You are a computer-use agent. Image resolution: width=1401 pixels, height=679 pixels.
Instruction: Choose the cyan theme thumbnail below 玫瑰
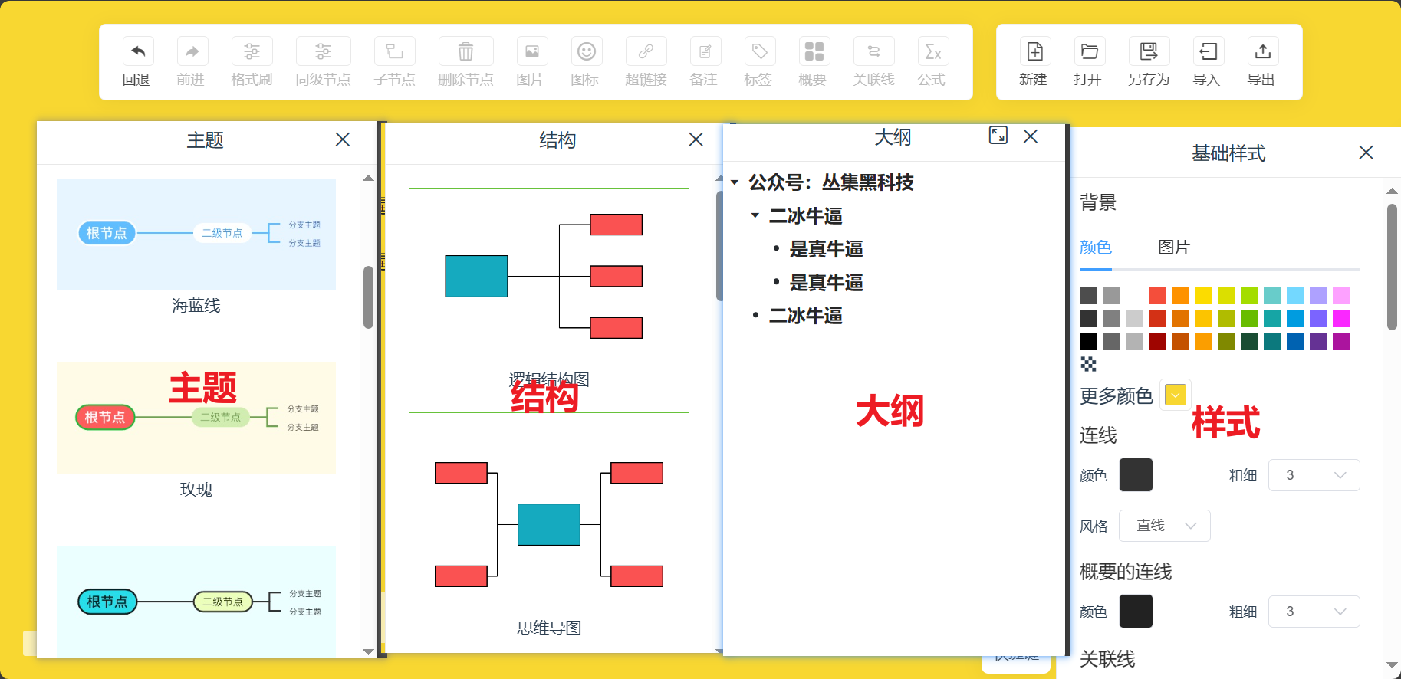pos(196,602)
